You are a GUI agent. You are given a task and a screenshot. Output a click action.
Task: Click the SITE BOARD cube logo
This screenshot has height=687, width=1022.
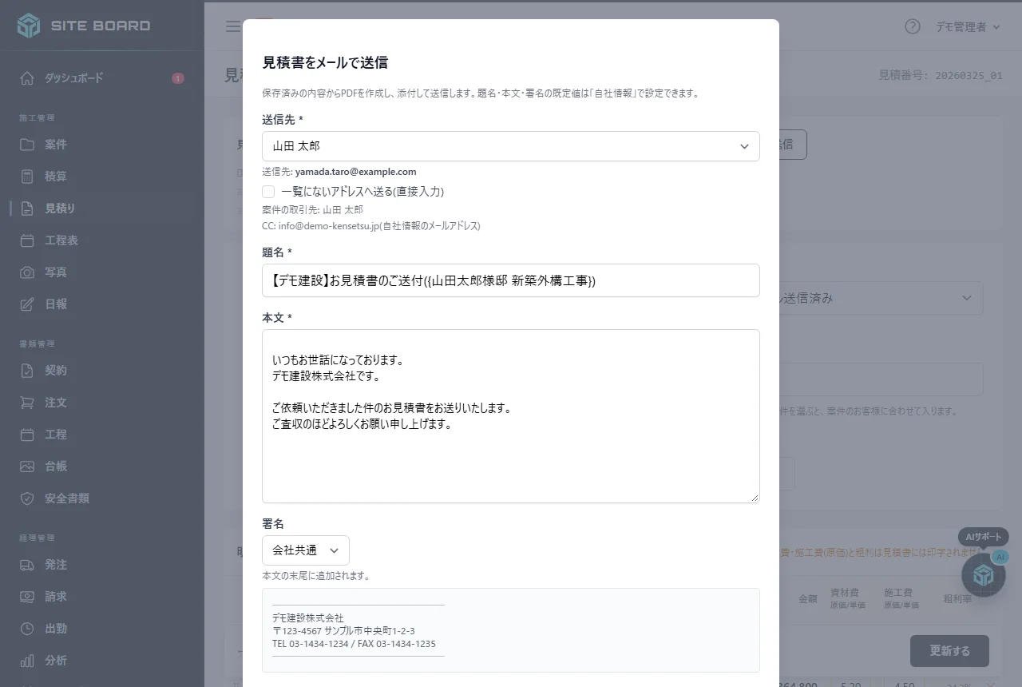[29, 26]
